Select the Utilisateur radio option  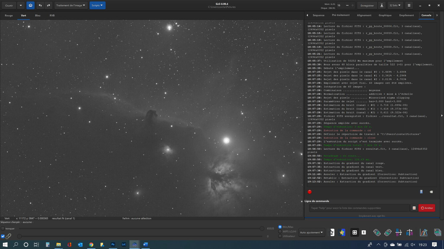[x=280, y=236]
